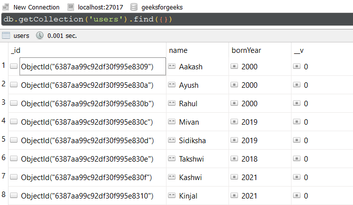Select the ObjectId cell ending in 830a

pos(87,85)
